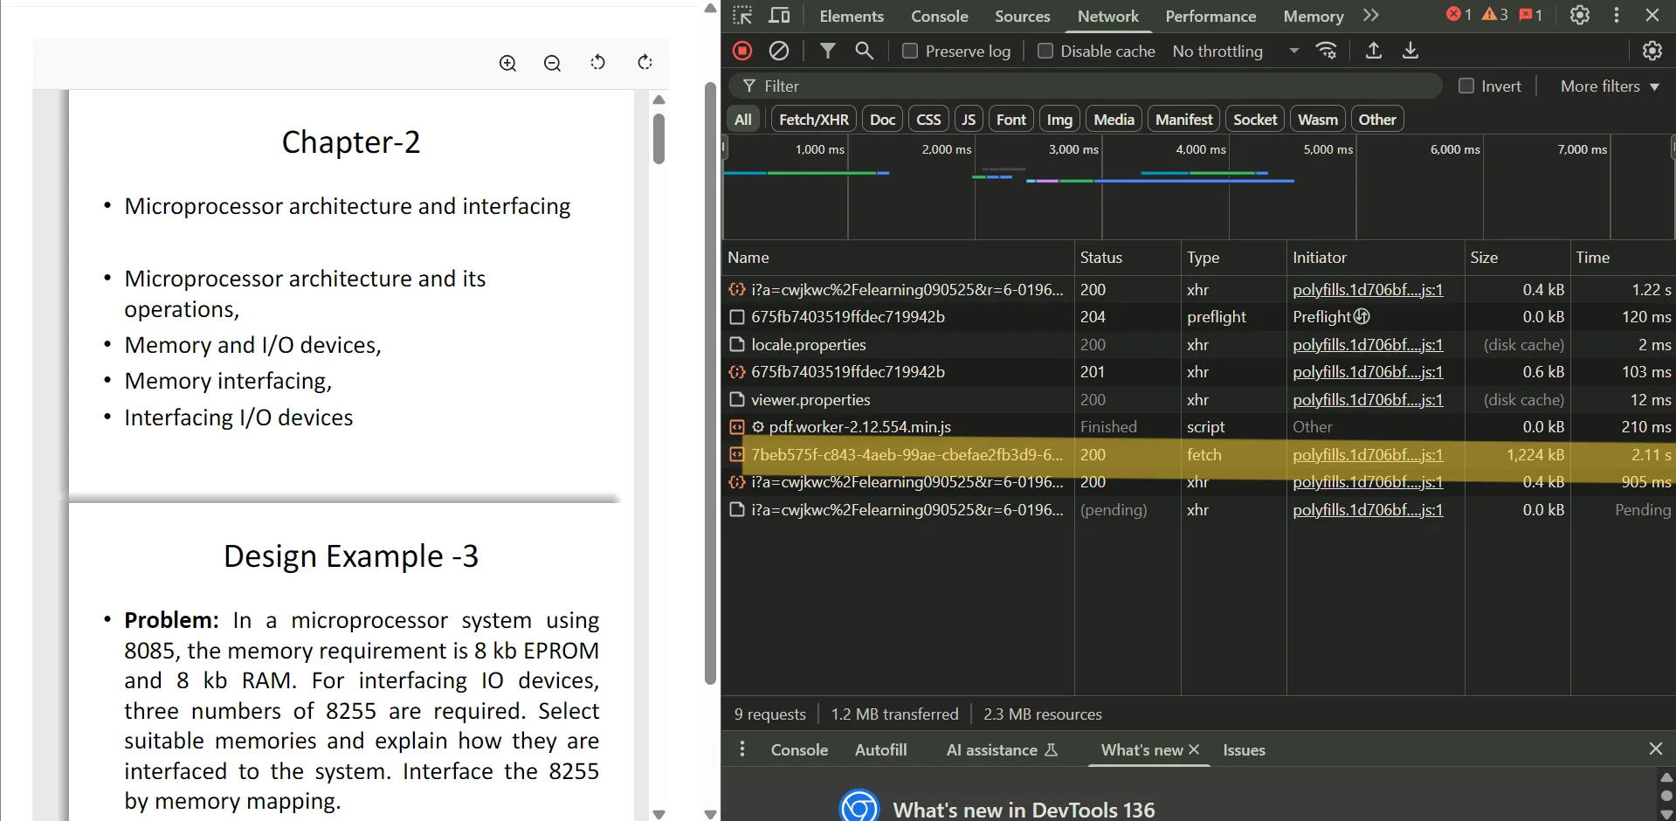The image size is (1676, 821).
Task: Open the network search magnifier
Action: pyautogui.click(x=864, y=51)
